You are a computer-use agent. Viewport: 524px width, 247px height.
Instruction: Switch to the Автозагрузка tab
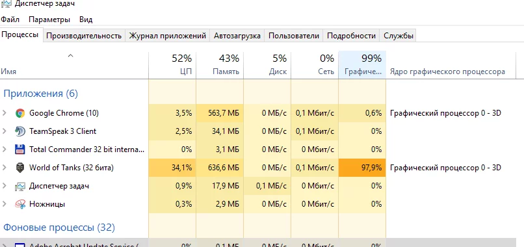click(237, 36)
